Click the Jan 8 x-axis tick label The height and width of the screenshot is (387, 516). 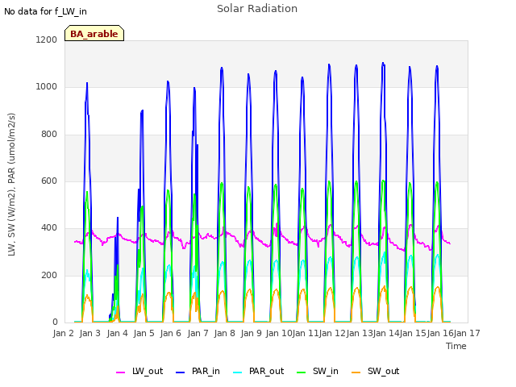[x=224, y=333]
